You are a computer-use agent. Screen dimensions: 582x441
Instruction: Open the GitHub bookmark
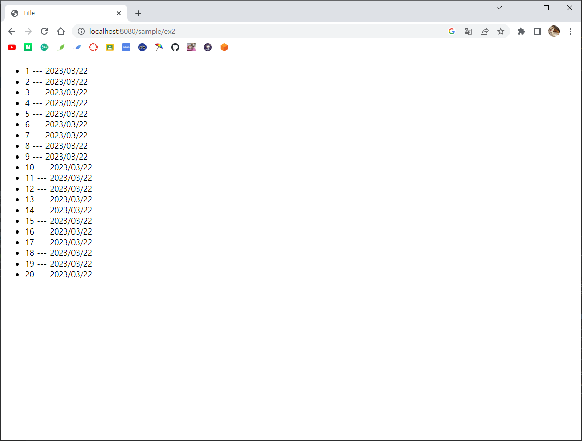(175, 47)
